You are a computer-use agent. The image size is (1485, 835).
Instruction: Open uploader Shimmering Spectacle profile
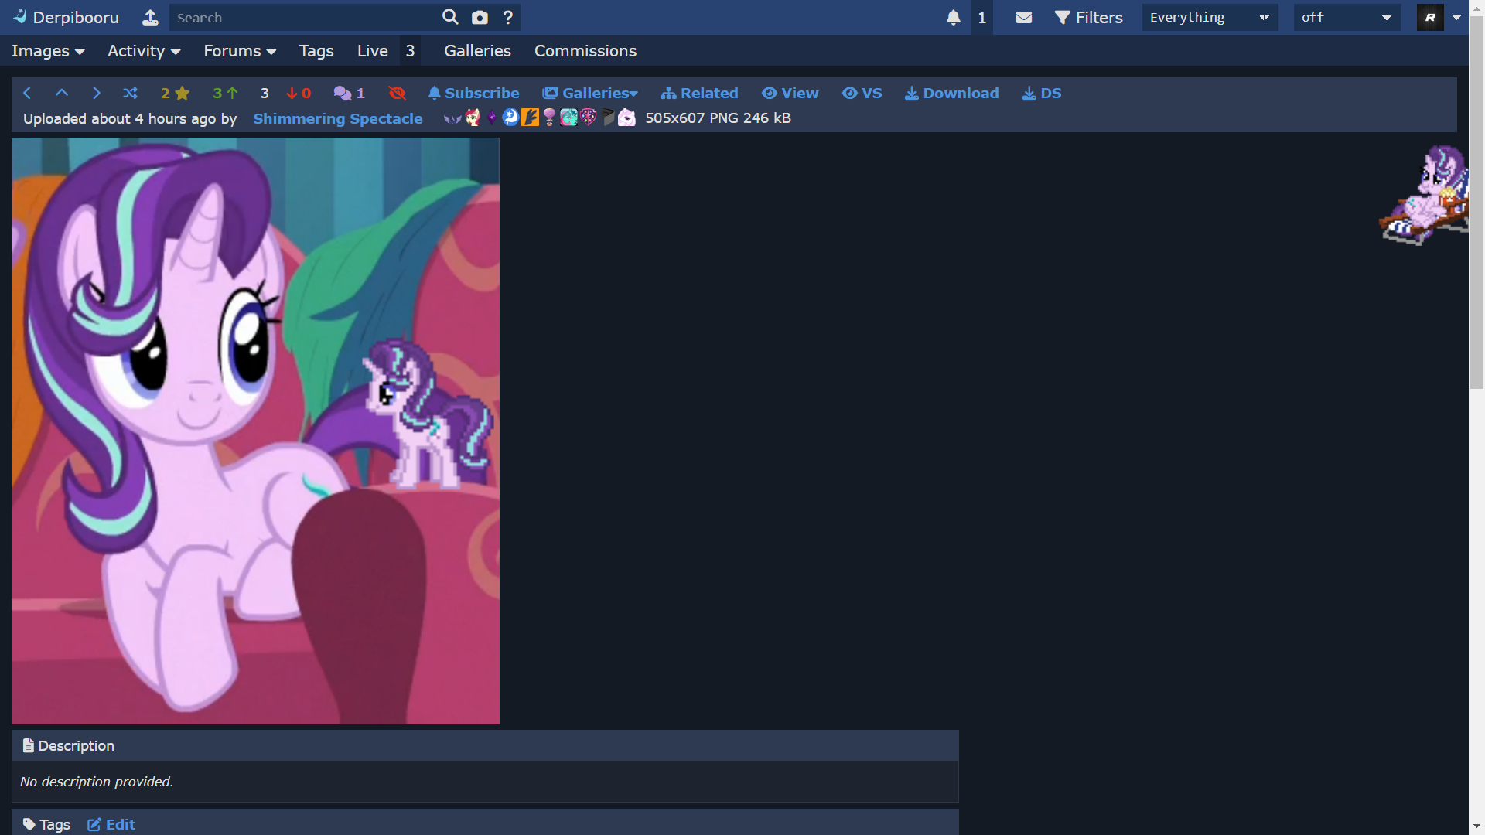(337, 118)
